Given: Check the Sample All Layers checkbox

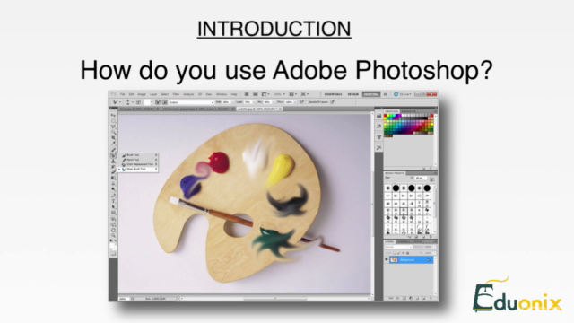Looking at the screenshot, I should tap(307, 102).
